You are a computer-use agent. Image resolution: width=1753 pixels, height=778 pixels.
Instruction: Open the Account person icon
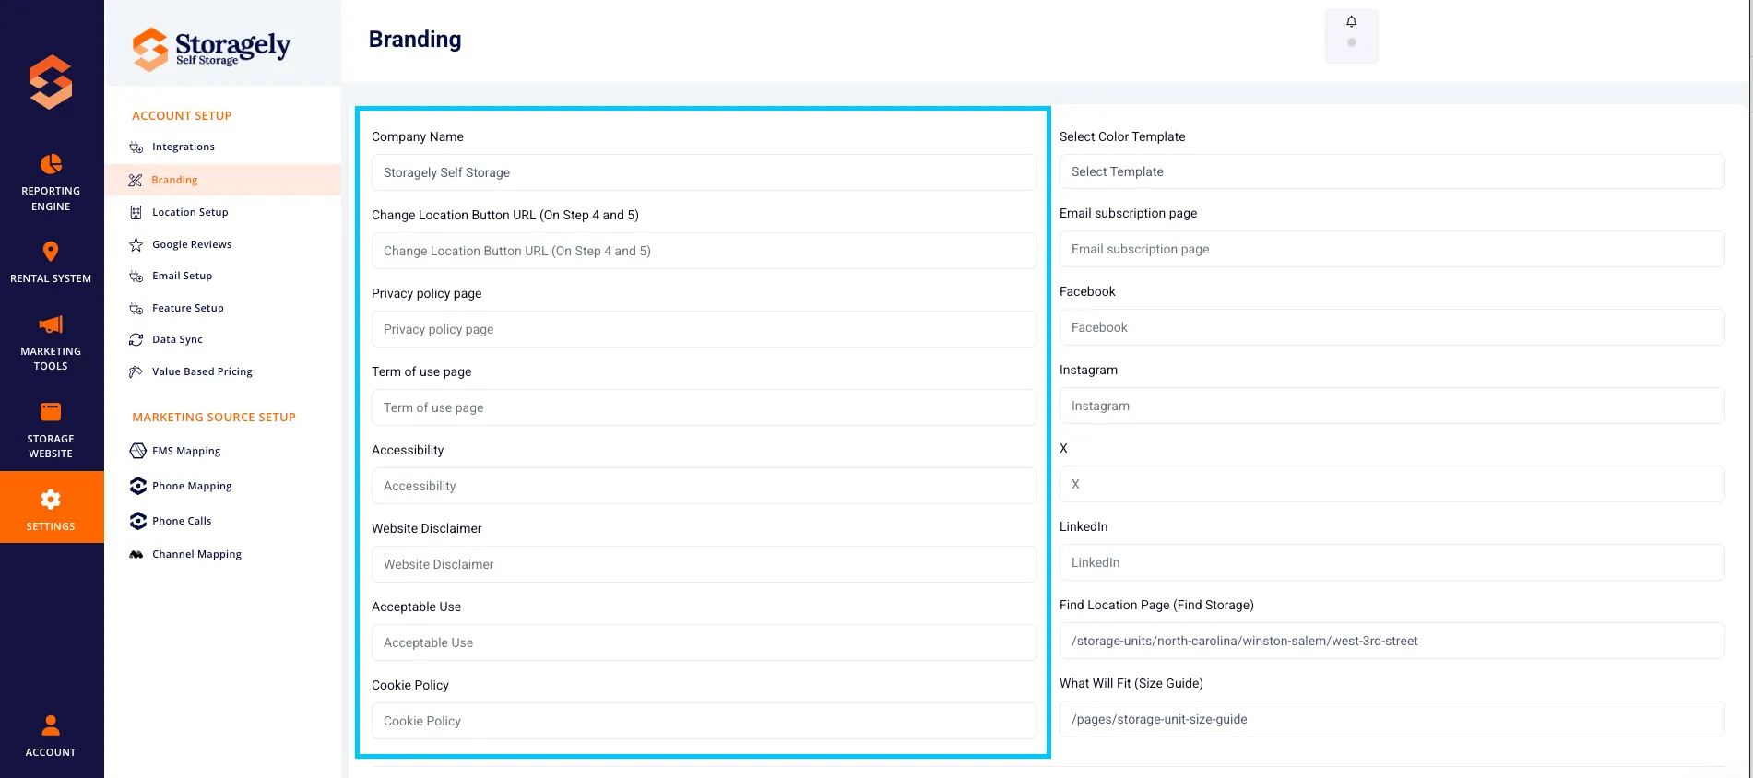pos(51,725)
